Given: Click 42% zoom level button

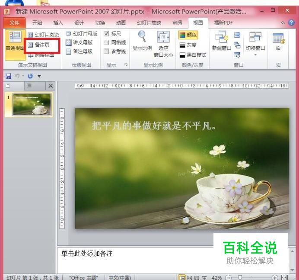Looking at the screenshot, I should pos(216,277).
